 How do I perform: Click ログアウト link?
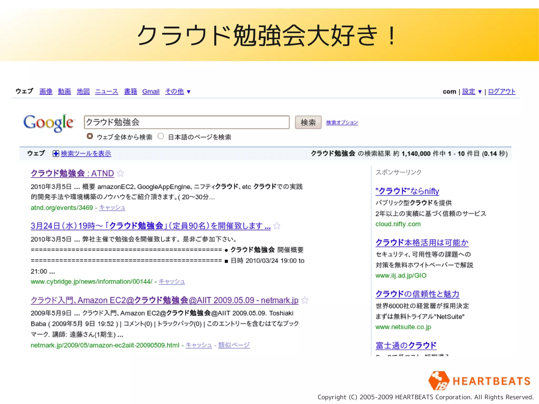pos(502,91)
